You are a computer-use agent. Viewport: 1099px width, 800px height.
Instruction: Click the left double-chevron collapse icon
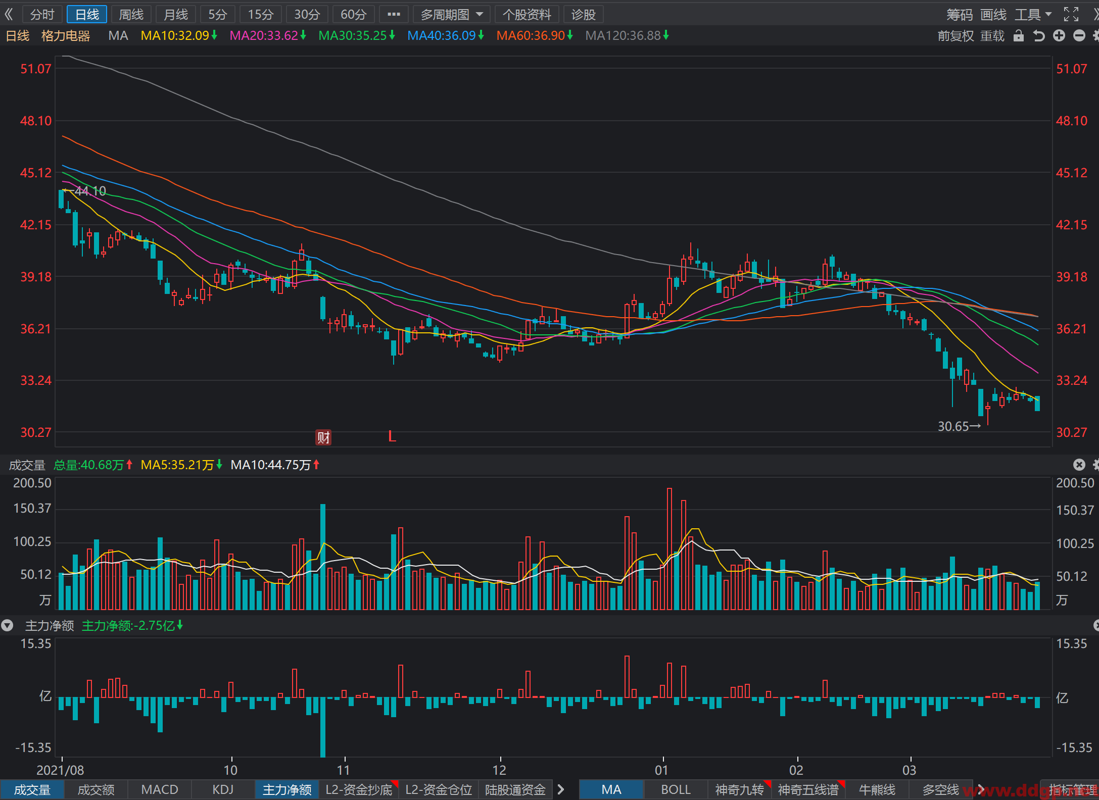[x=9, y=14]
